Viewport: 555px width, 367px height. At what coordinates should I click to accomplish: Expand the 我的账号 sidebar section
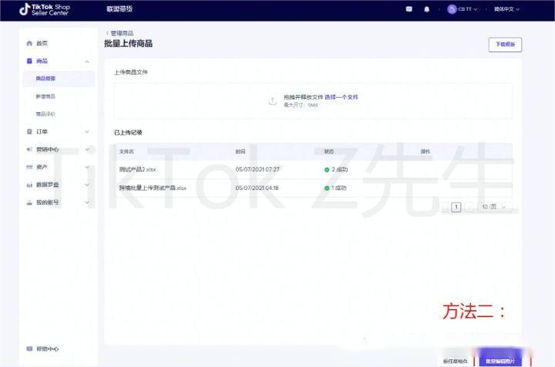pyautogui.click(x=87, y=202)
